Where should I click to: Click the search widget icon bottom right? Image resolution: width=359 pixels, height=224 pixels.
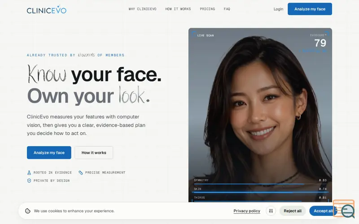(344, 208)
